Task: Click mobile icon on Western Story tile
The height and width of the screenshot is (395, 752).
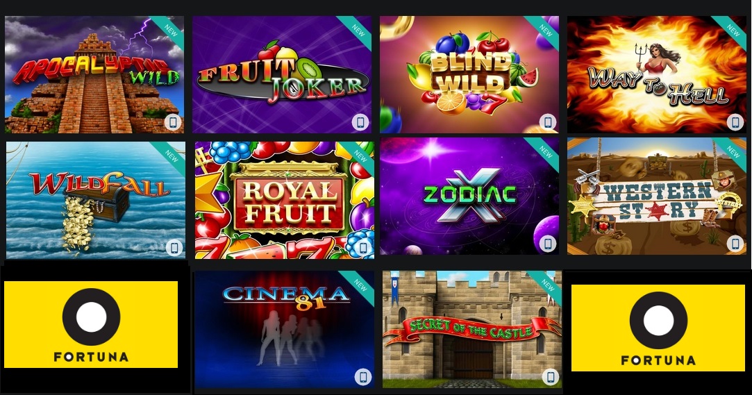Action: coord(735,244)
